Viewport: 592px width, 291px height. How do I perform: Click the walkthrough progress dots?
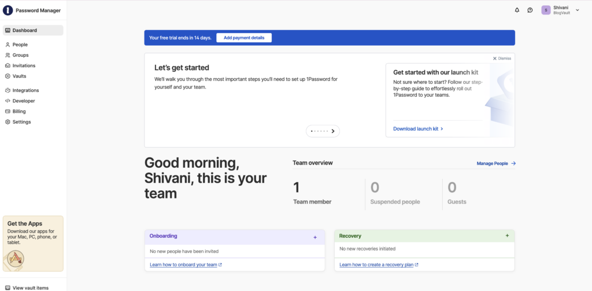(319, 131)
